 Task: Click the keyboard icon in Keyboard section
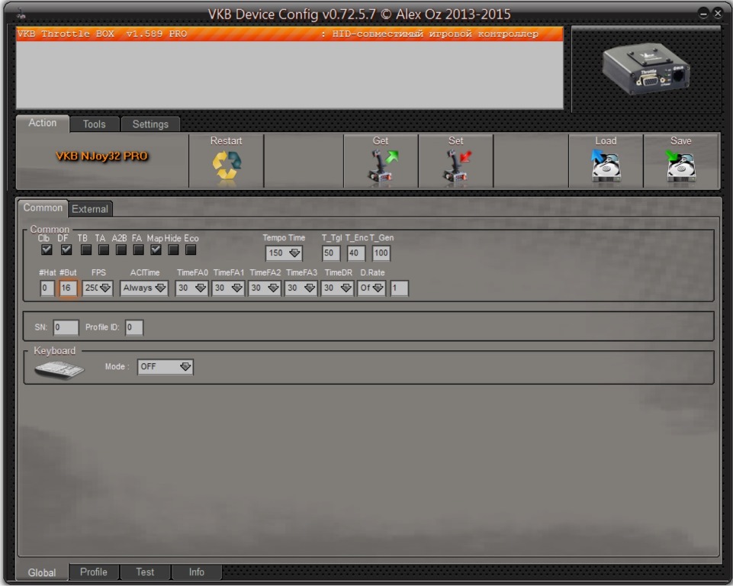coord(59,370)
